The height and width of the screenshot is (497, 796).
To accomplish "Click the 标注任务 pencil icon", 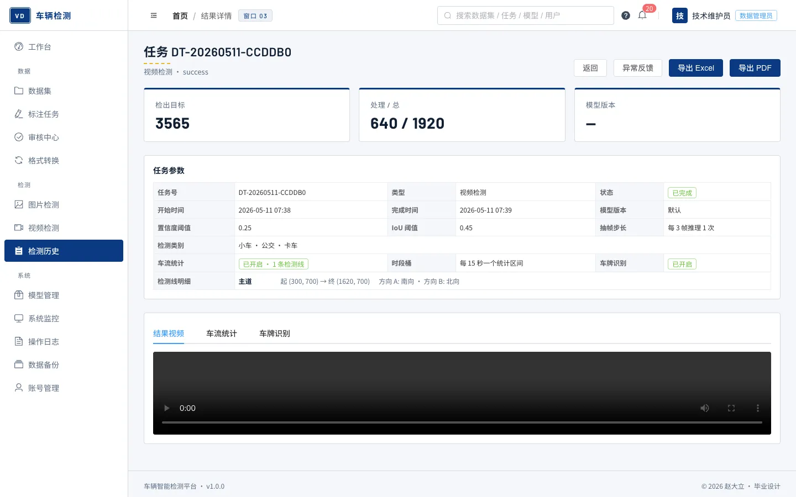I will click(x=19, y=114).
